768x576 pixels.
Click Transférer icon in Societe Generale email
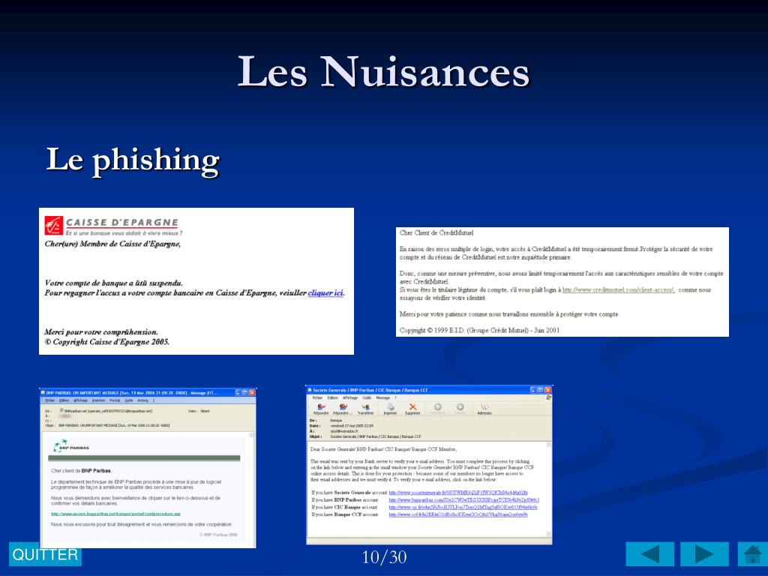[365, 409]
